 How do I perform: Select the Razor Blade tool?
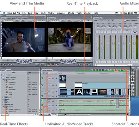(132, 85)
